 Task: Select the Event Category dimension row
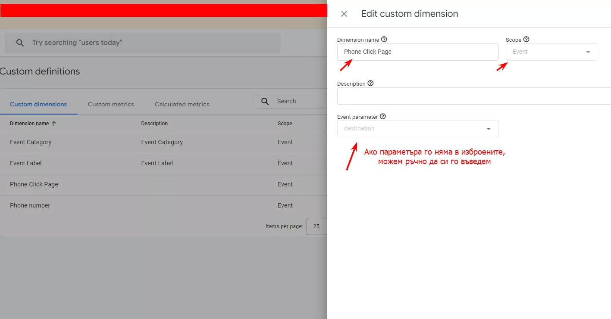tap(163, 142)
